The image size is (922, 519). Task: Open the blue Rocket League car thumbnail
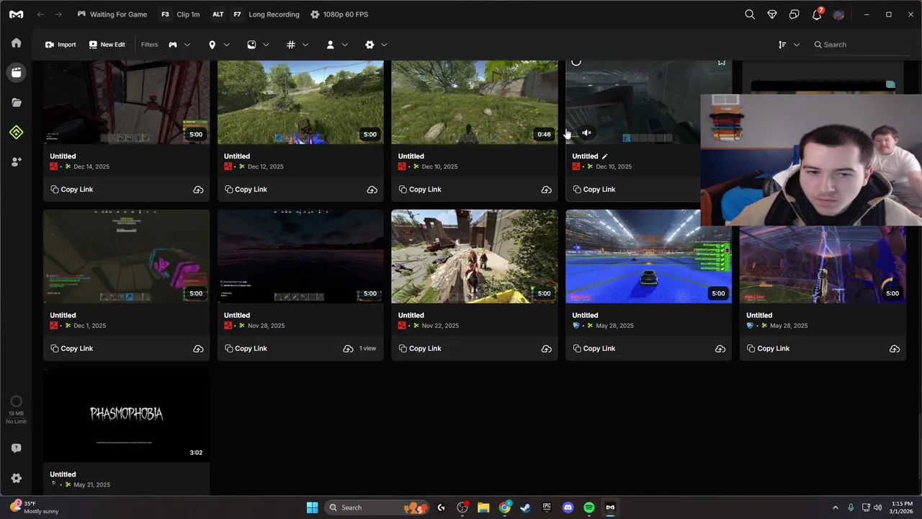[648, 257]
